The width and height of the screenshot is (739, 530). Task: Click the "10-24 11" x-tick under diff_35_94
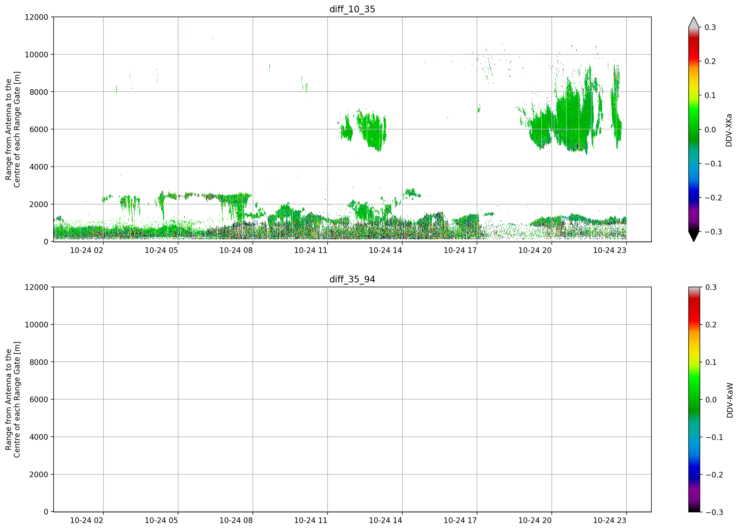pyautogui.click(x=311, y=521)
